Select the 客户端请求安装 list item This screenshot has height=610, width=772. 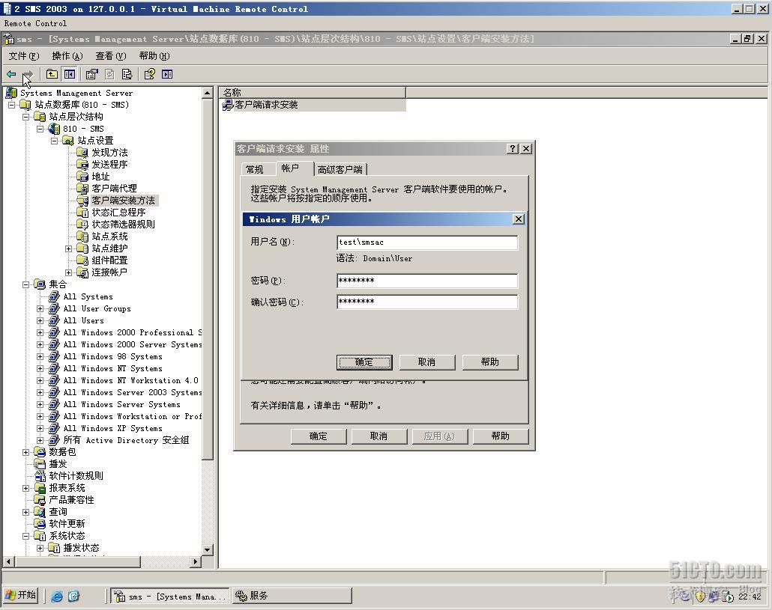[x=266, y=105]
